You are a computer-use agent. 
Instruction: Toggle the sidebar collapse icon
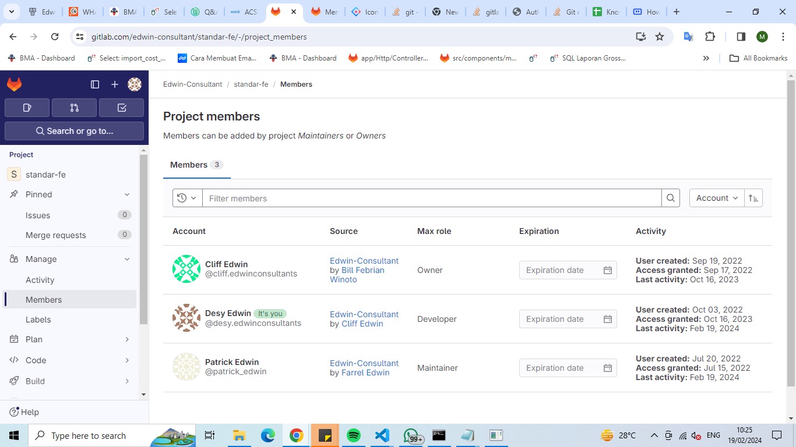tap(95, 84)
